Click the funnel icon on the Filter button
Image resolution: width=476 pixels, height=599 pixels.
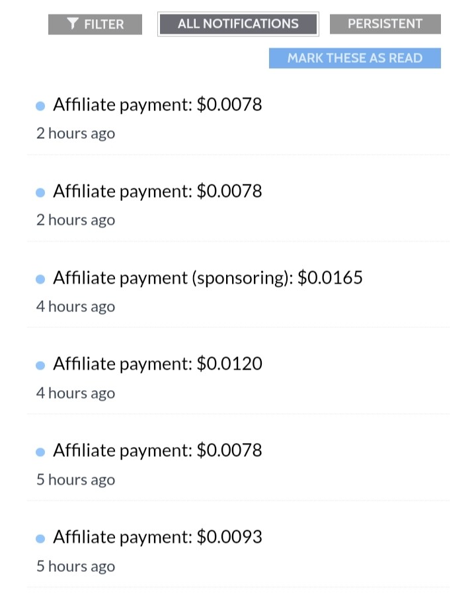73,24
